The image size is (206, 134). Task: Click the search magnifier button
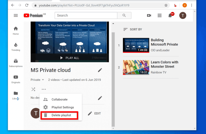(124, 15)
